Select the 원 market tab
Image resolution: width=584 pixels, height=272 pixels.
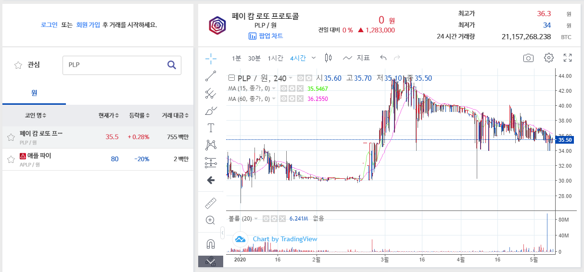[x=34, y=93]
